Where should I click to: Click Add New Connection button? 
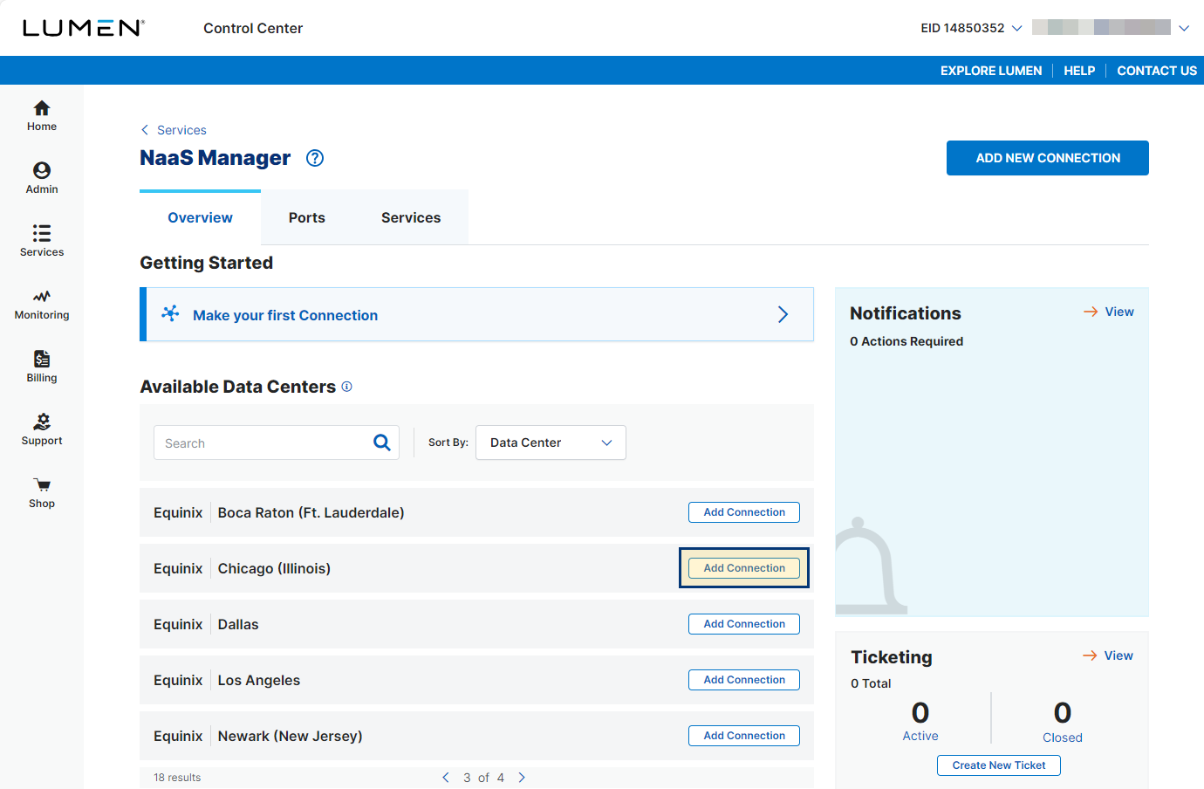coord(1048,158)
